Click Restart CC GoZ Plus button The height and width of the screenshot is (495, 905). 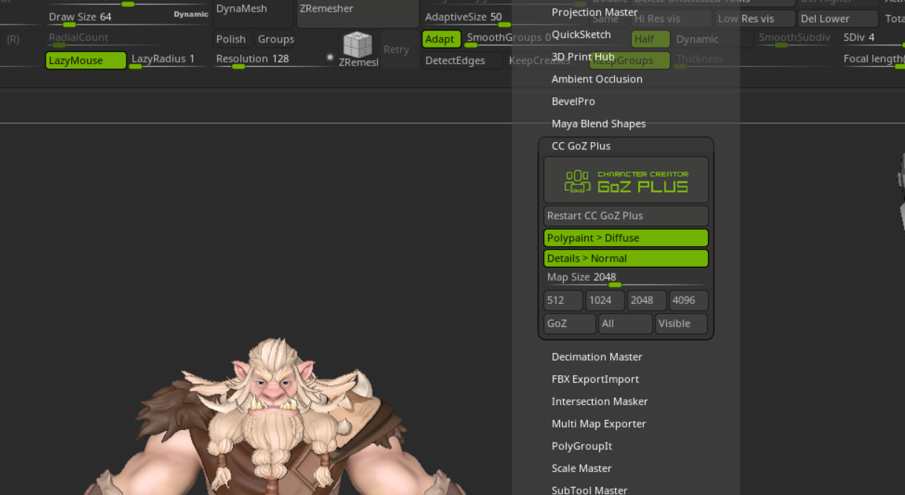pyautogui.click(x=626, y=216)
